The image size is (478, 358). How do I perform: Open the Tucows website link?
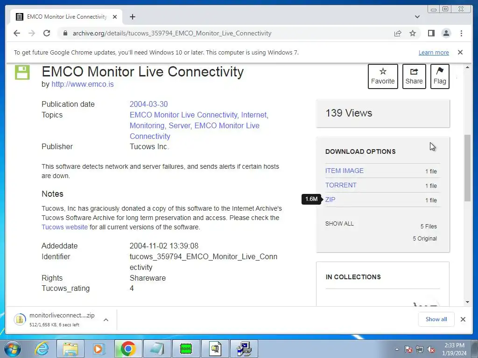tap(64, 227)
